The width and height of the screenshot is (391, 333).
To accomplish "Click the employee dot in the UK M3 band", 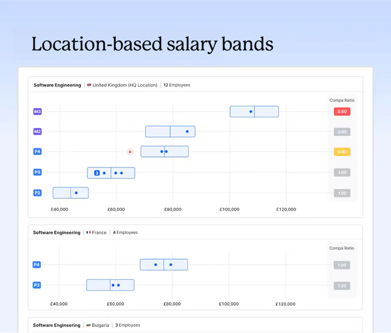I will (x=251, y=111).
